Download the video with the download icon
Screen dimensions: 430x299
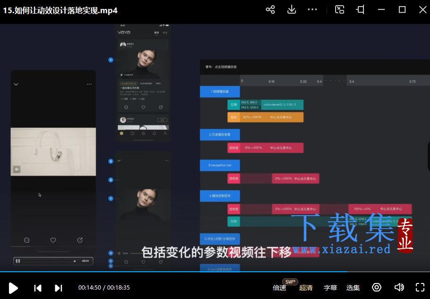292,10
